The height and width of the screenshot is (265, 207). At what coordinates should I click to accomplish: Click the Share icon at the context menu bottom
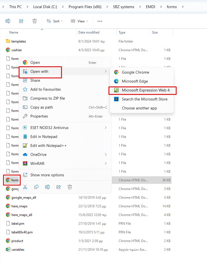click(59, 187)
